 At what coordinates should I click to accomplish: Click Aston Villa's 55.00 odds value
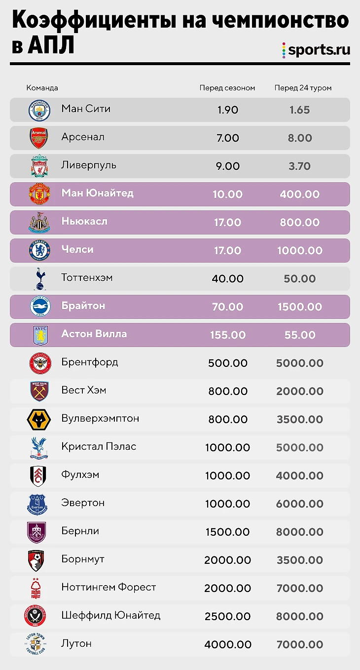click(x=300, y=335)
